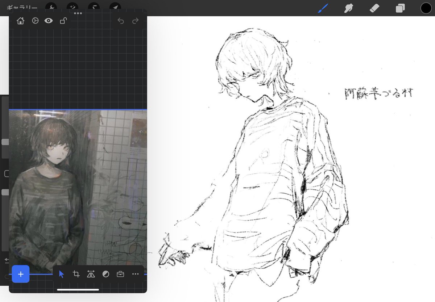Open the Layers panel
This screenshot has height=302, width=435.
tap(400, 7)
